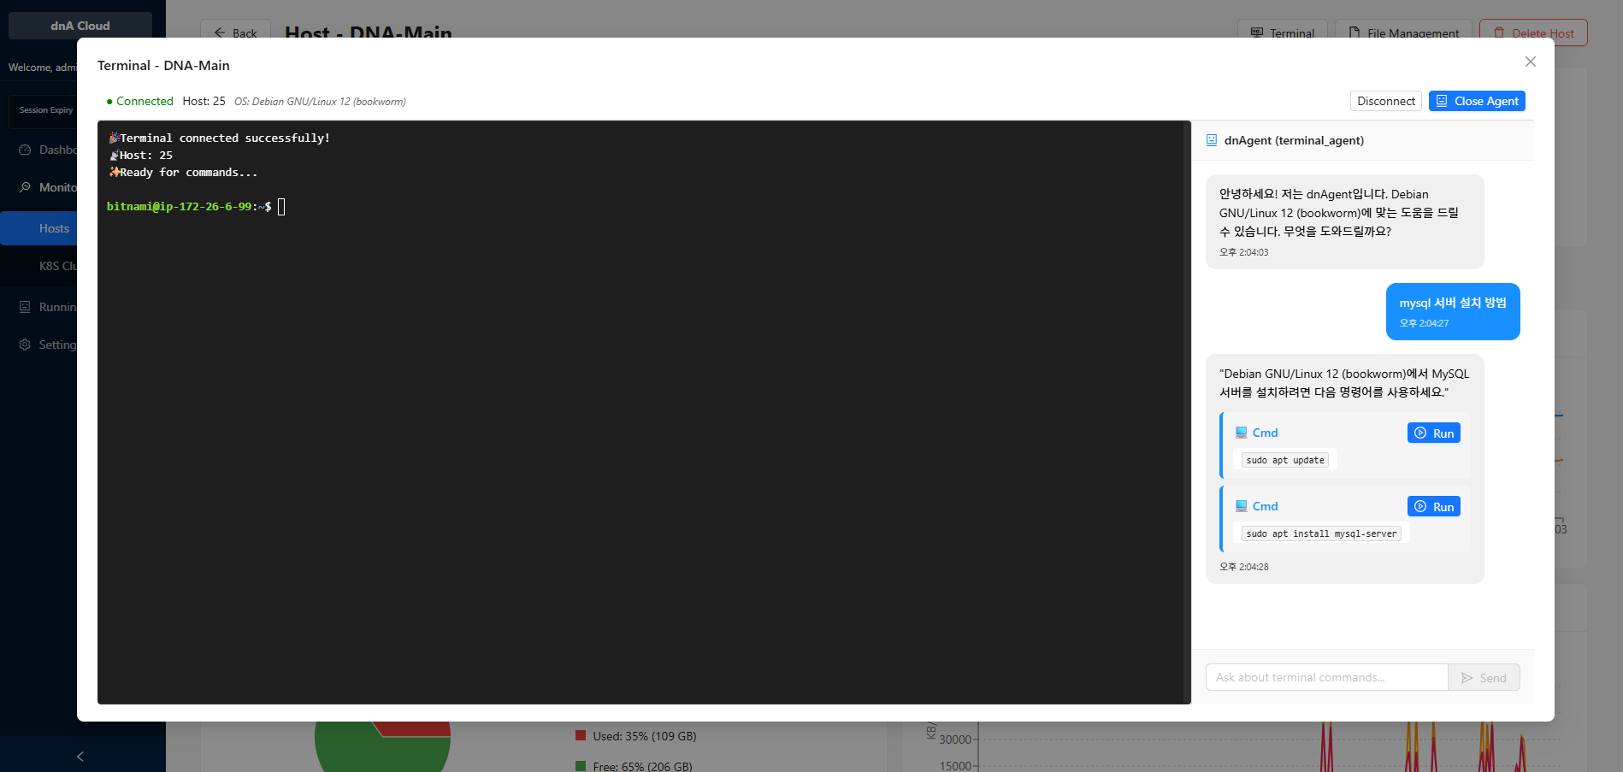Click the mysql user message bubble
Image resolution: width=1623 pixels, height=772 pixels.
click(1452, 311)
